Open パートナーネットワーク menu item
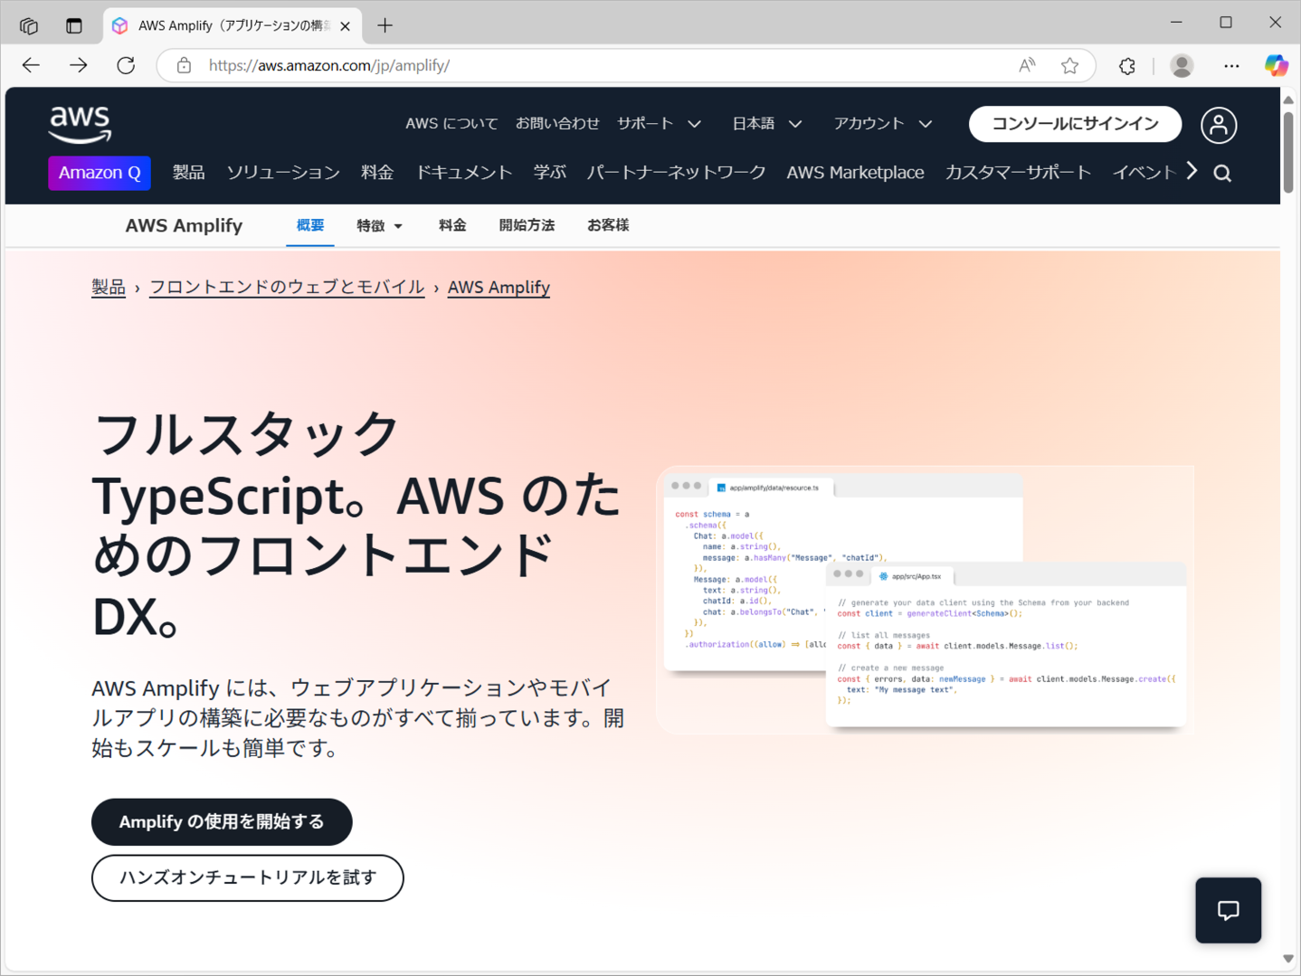The width and height of the screenshot is (1301, 976). click(676, 172)
